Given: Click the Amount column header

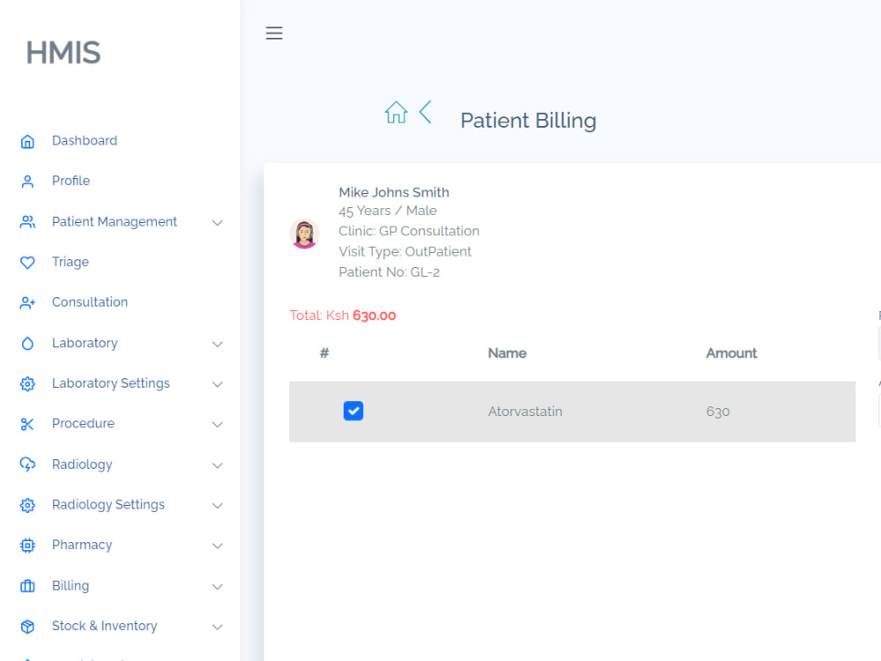Looking at the screenshot, I should (x=731, y=353).
